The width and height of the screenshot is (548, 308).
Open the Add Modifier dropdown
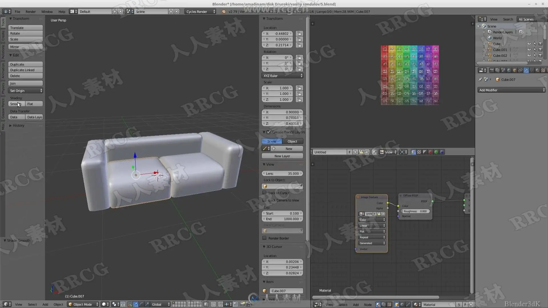click(511, 90)
